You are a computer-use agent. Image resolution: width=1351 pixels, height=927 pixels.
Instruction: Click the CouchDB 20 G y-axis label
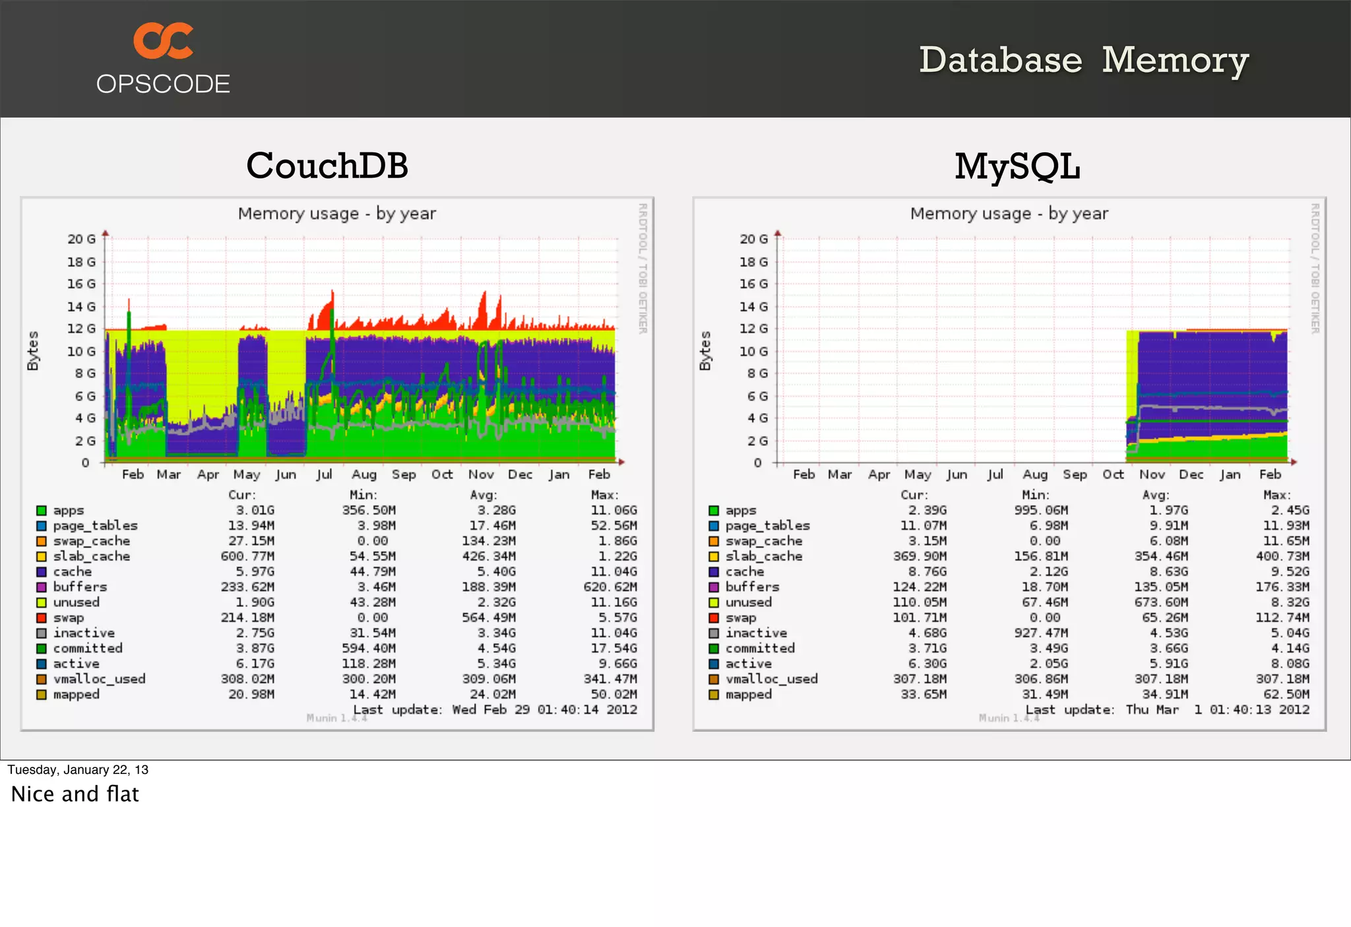(x=81, y=239)
